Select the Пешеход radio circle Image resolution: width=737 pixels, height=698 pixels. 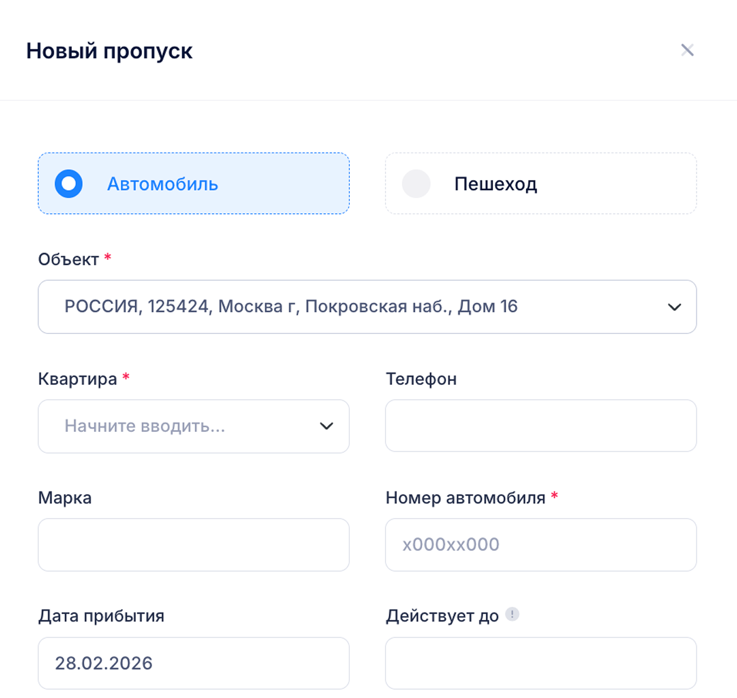[416, 184]
